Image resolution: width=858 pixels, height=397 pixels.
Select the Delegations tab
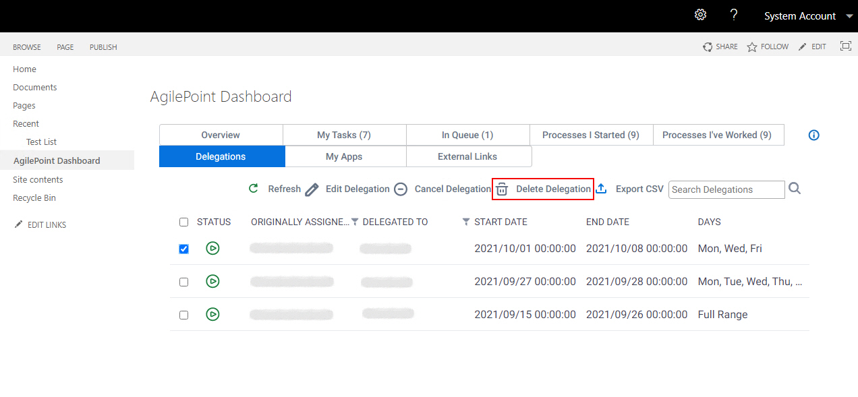(222, 156)
